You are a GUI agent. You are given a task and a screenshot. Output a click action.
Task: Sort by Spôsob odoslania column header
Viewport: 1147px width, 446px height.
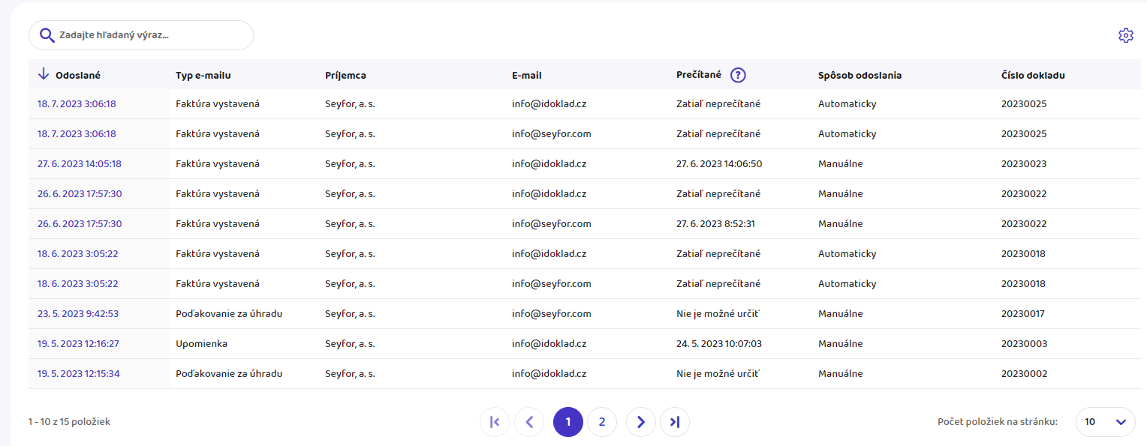[859, 75]
